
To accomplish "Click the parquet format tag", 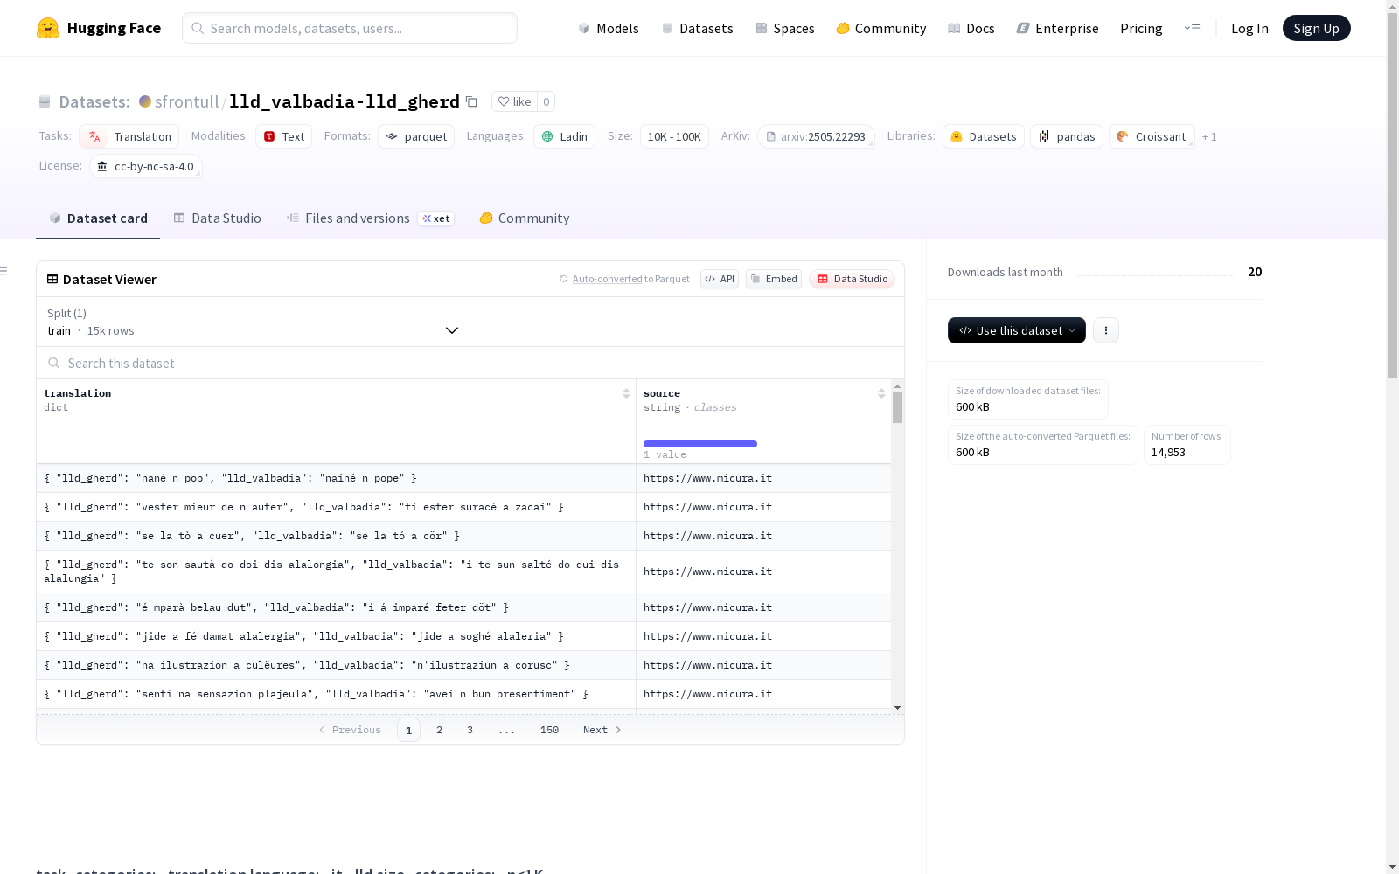I will coord(416,136).
